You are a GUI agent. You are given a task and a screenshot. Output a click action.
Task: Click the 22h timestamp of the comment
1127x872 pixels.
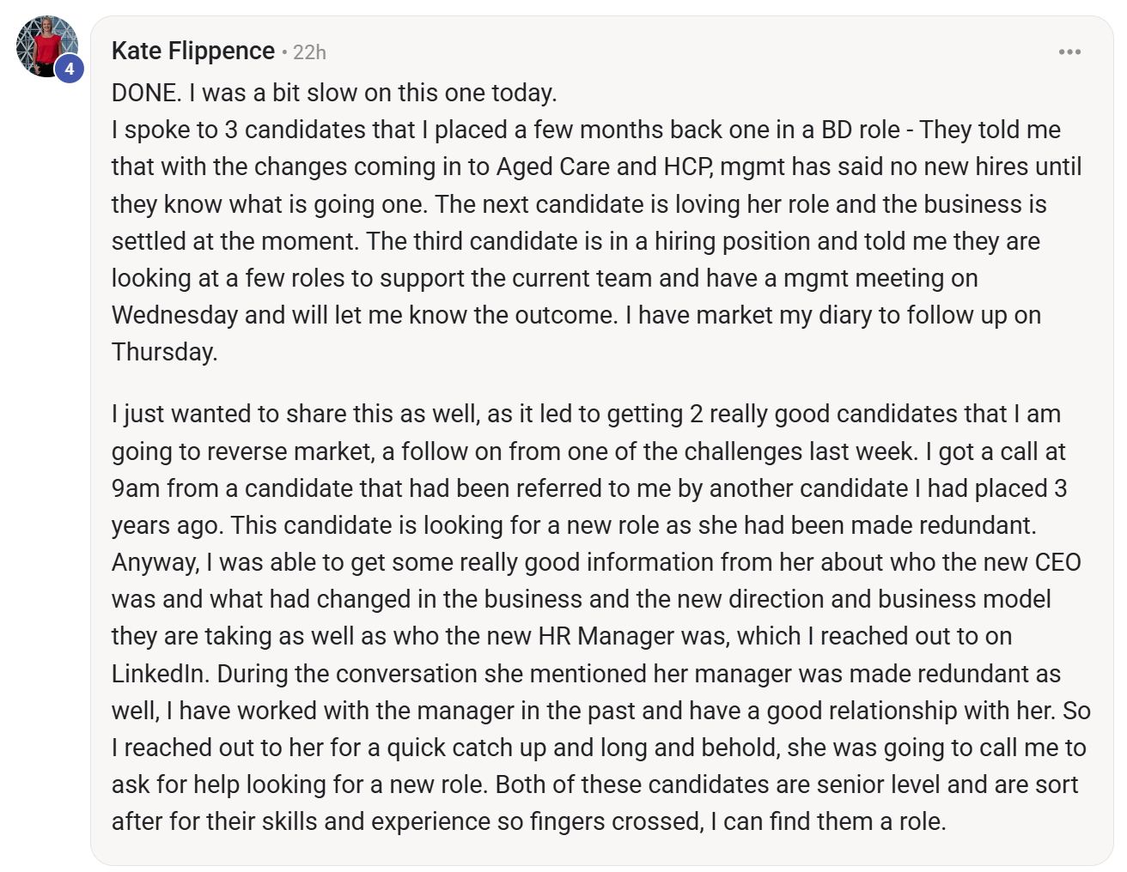pyautogui.click(x=309, y=52)
